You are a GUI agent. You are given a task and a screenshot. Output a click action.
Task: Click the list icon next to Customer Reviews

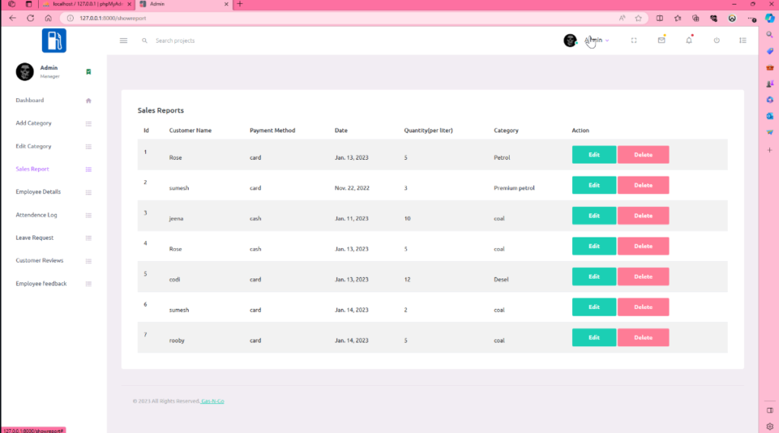click(x=88, y=261)
